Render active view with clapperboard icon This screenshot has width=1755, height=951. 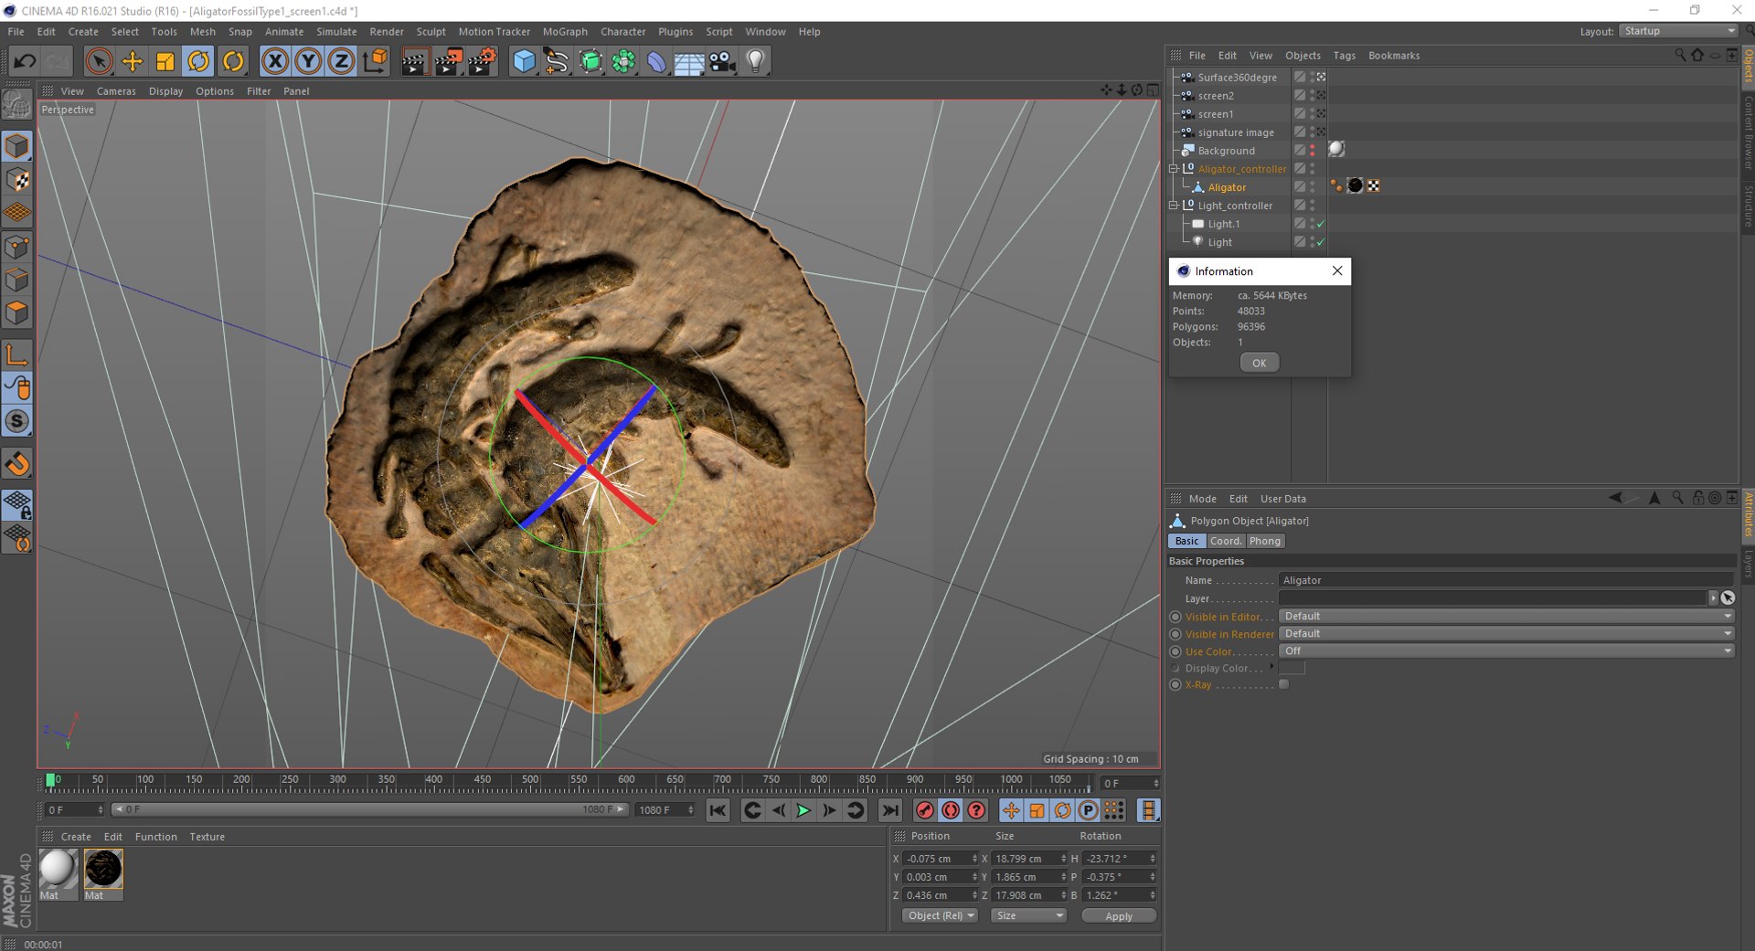tap(415, 61)
